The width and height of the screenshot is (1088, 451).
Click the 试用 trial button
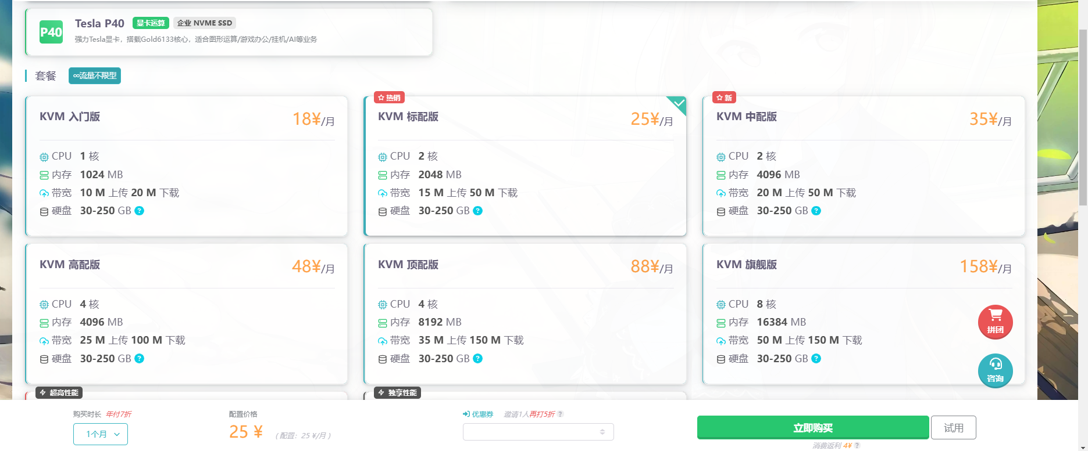click(x=954, y=428)
